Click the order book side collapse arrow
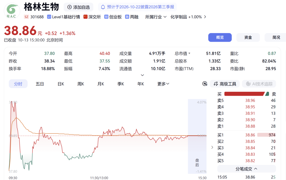286x180 pixels. click(x=212, y=147)
